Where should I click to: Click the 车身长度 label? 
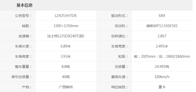[23, 46]
